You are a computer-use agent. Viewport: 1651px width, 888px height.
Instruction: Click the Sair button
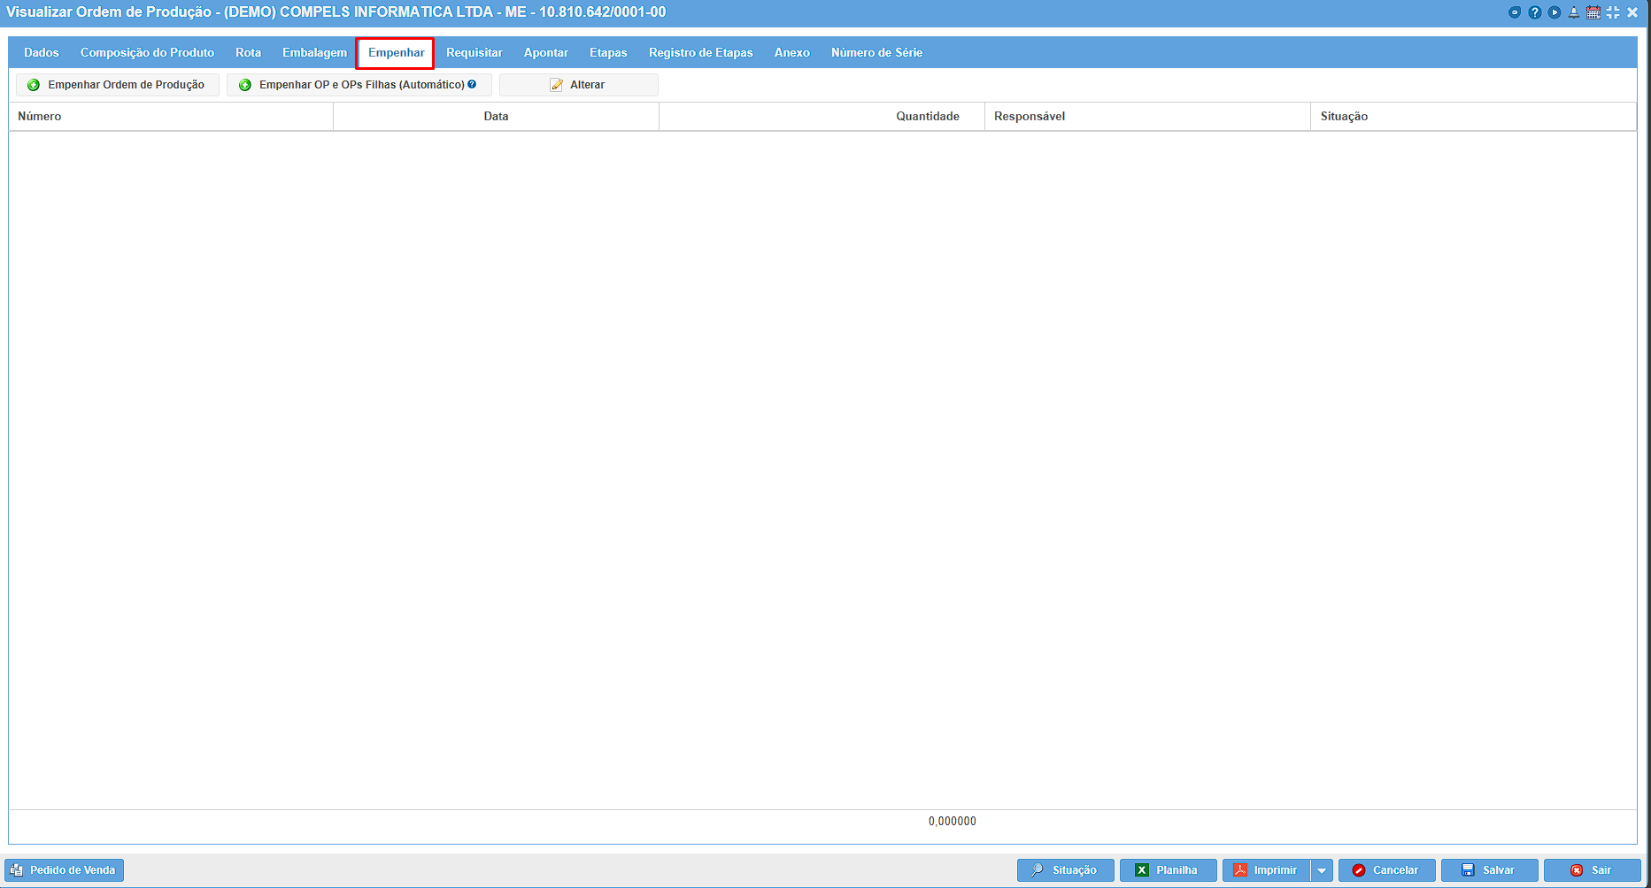(1592, 870)
